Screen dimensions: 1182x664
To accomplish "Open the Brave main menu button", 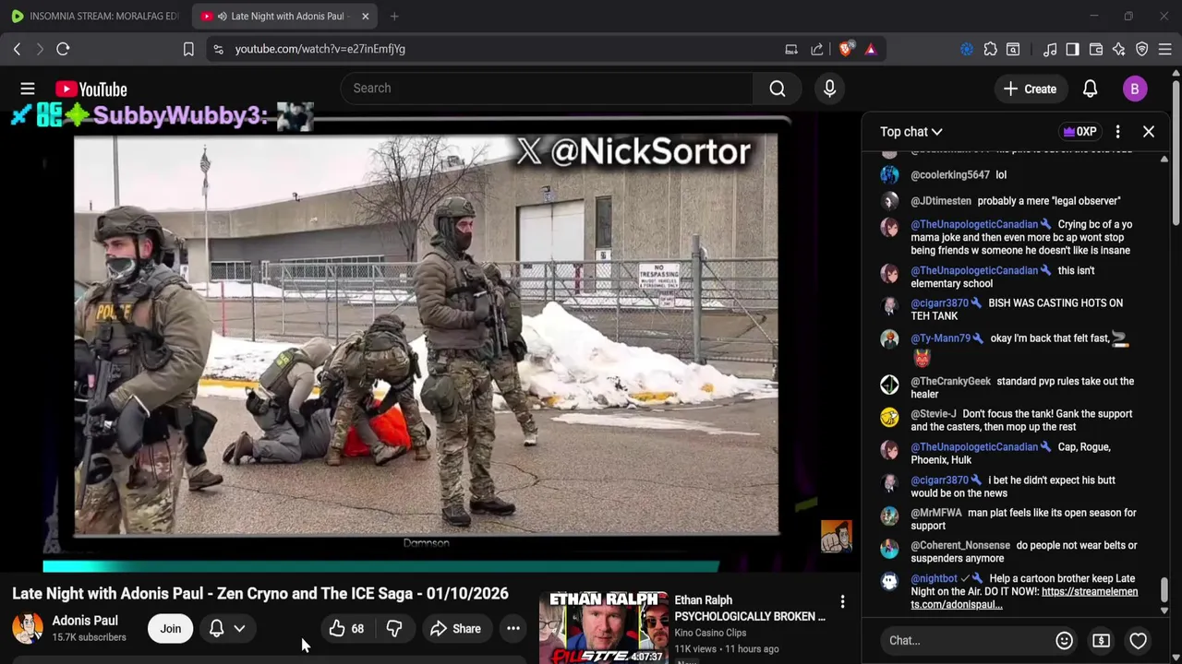I will coord(1164,49).
